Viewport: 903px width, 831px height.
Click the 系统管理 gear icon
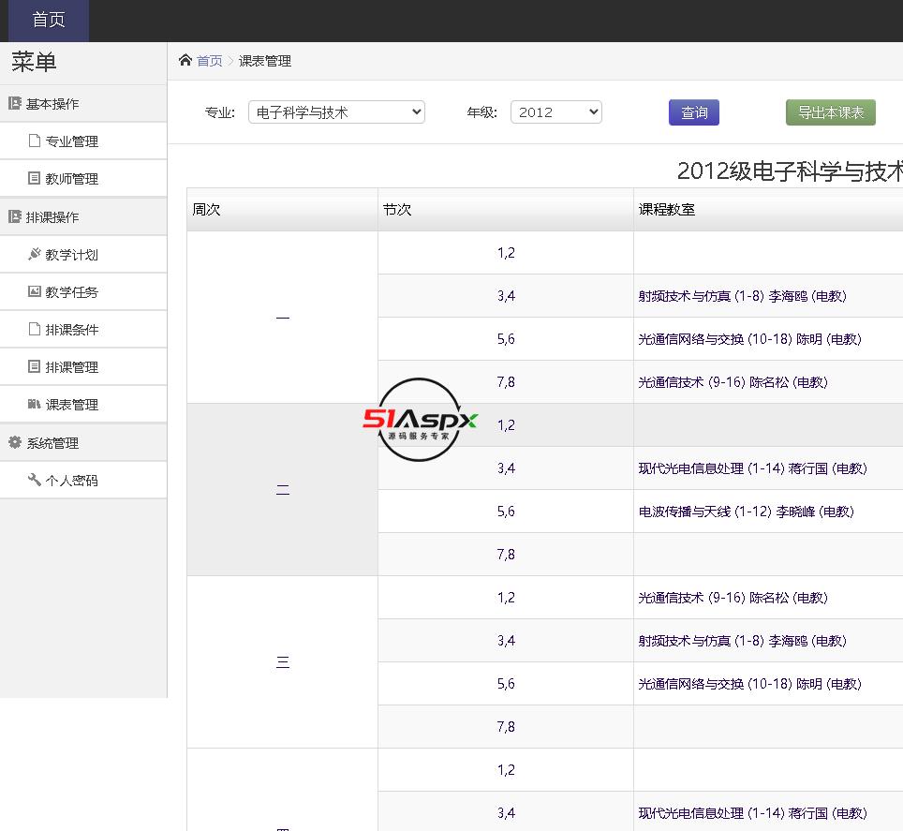click(x=15, y=443)
